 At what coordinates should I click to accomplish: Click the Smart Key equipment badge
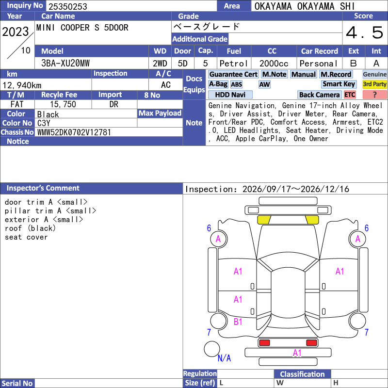pyautogui.click(x=339, y=84)
